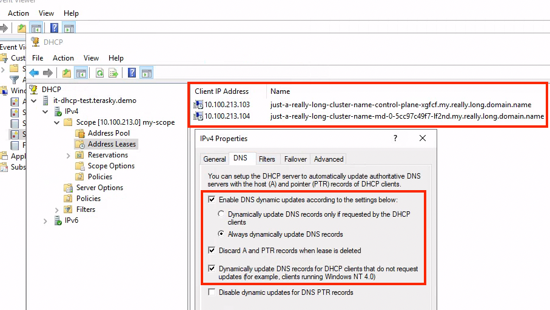
Task: Expand the IPv6 tree node
Action: coord(45,221)
